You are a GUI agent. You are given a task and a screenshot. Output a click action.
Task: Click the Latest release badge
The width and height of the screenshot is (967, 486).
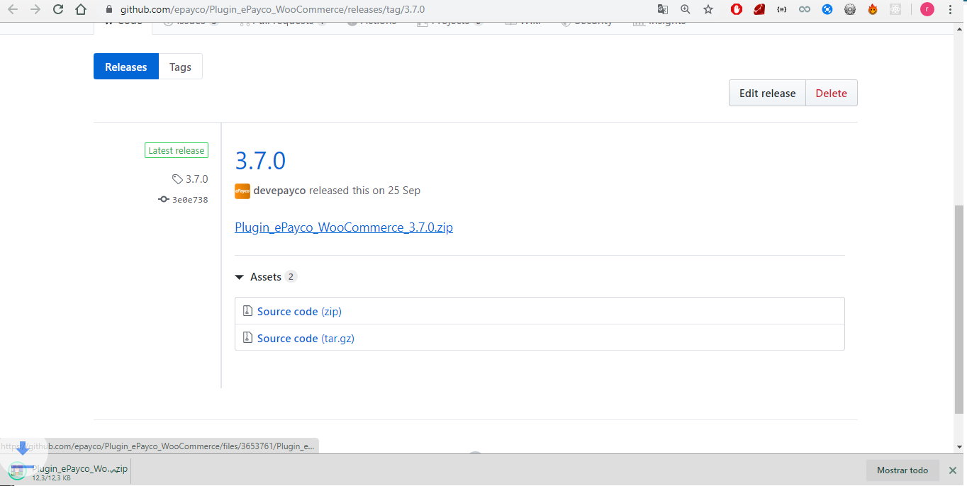(x=177, y=150)
